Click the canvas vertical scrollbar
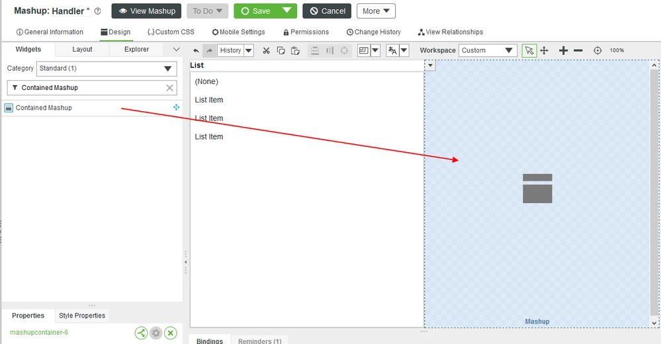Viewport: 661px width, 344px height. coord(654,193)
